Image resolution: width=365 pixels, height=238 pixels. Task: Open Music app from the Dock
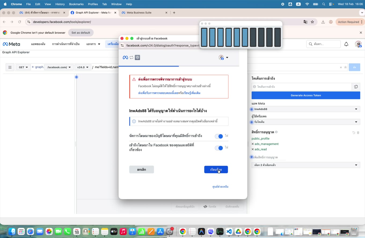click(123, 231)
